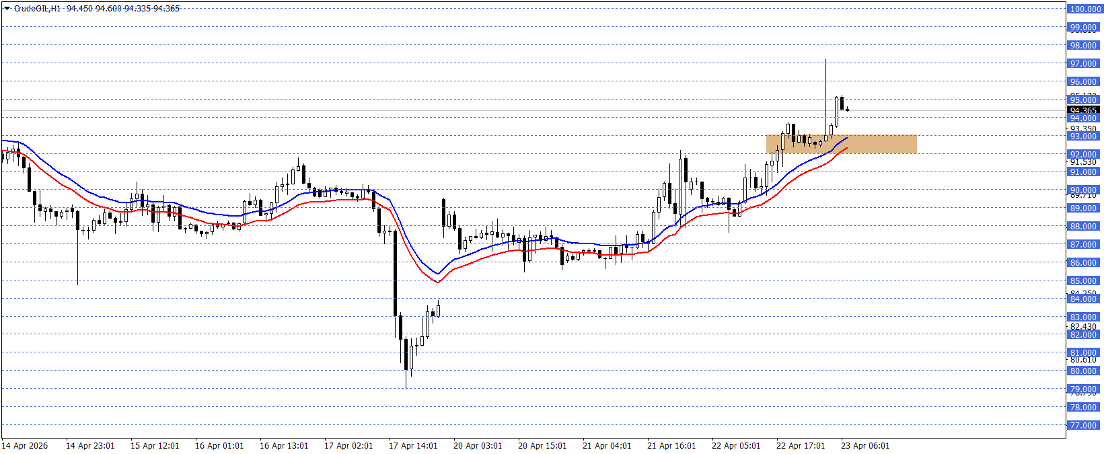
Task: Click the CrudeOIL,H1 chart title text
Action: coord(37,9)
